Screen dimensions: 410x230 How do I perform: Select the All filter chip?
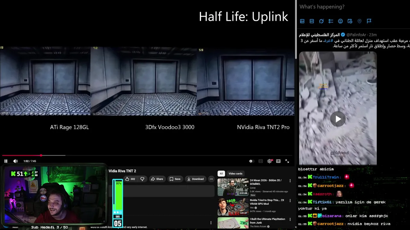pyautogui.click(x=221, y=173)
